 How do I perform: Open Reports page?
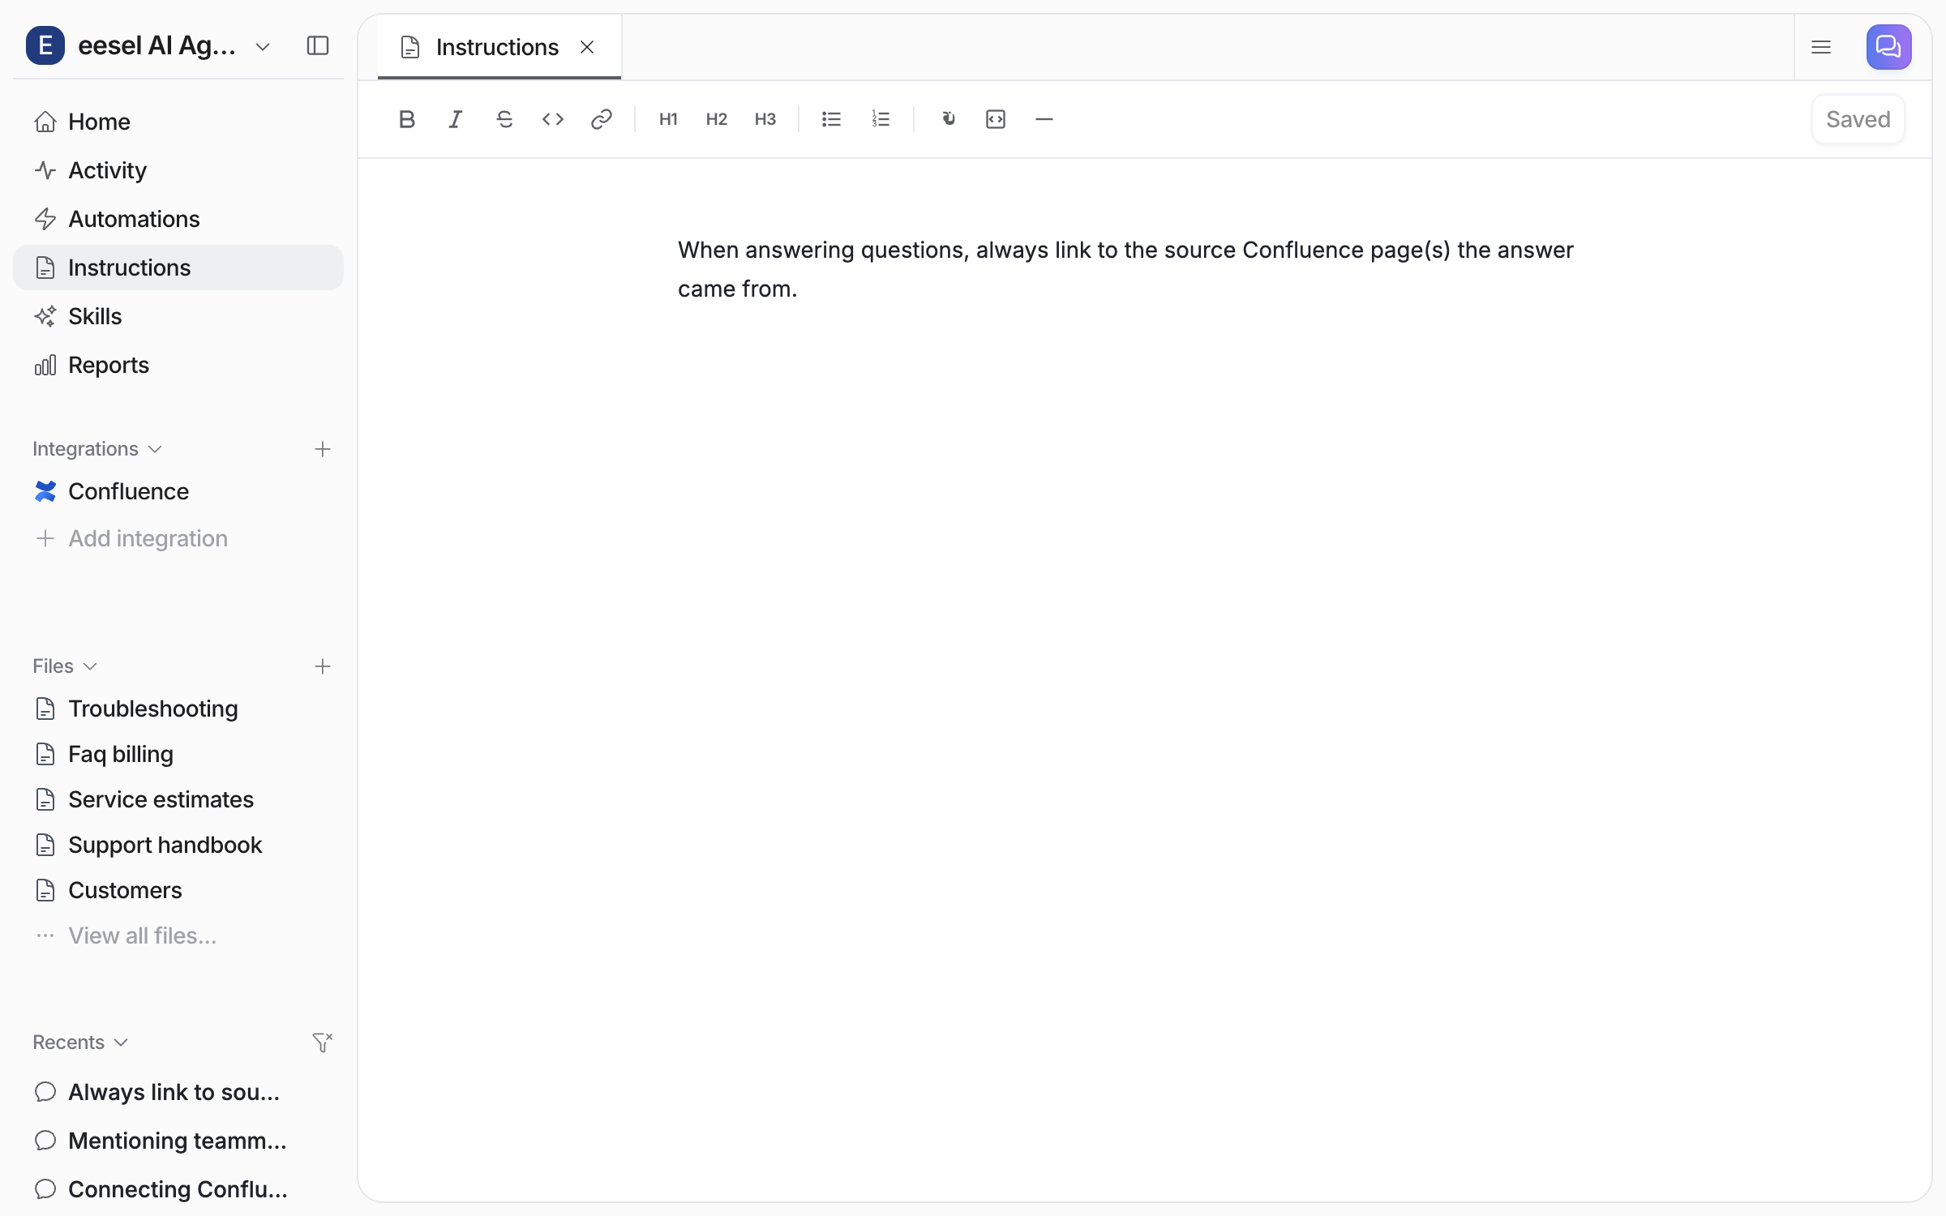click(178, 365)
